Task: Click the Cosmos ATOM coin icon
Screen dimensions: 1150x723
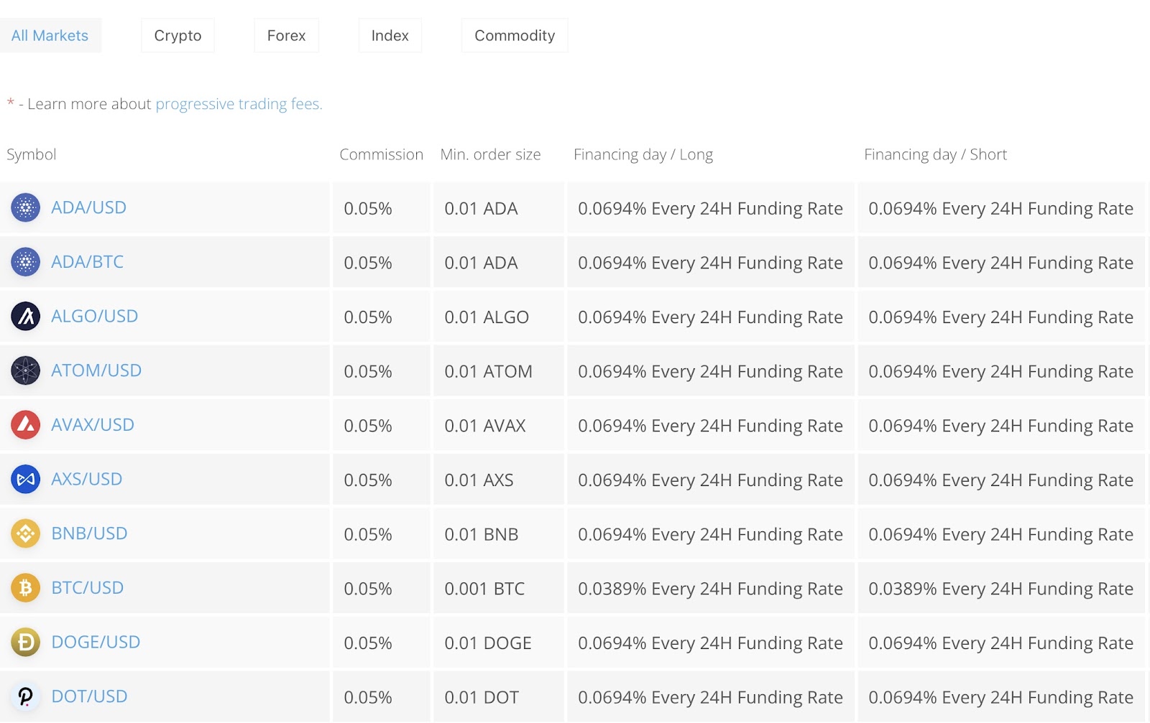Action: (x=25, y=370)
